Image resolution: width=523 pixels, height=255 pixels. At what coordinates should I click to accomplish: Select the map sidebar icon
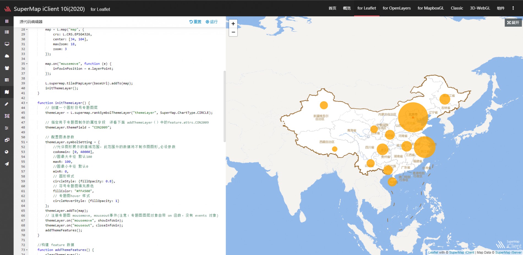click(7, 92)
